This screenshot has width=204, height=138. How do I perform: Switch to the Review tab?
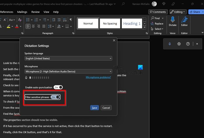click(36, 12)
